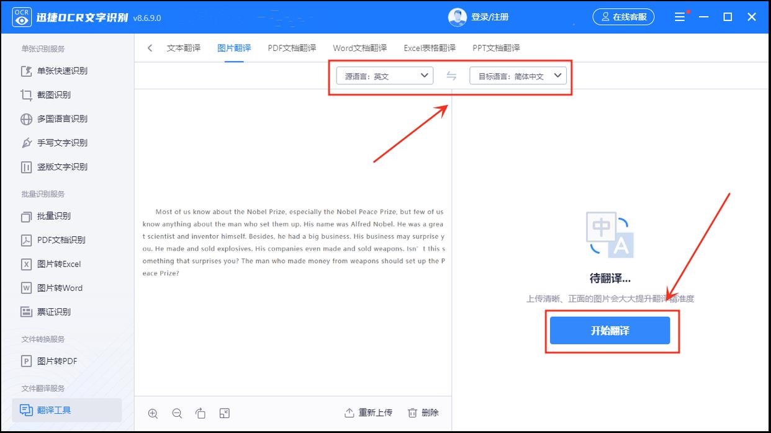This screenshot has height=433, width=771.
Task: Switch to the PDF文档翻译 tab
Action: 292,48
